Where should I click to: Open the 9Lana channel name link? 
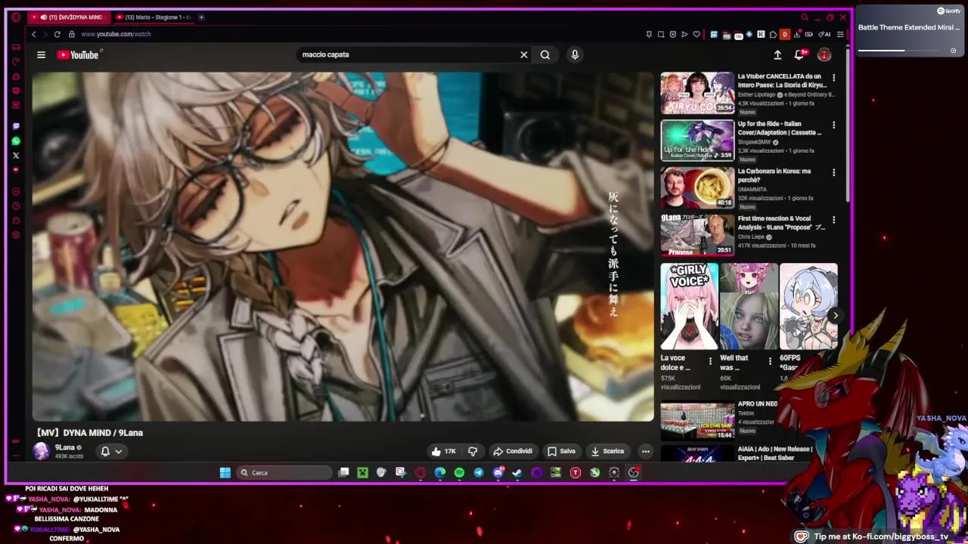tap(65, 447)
